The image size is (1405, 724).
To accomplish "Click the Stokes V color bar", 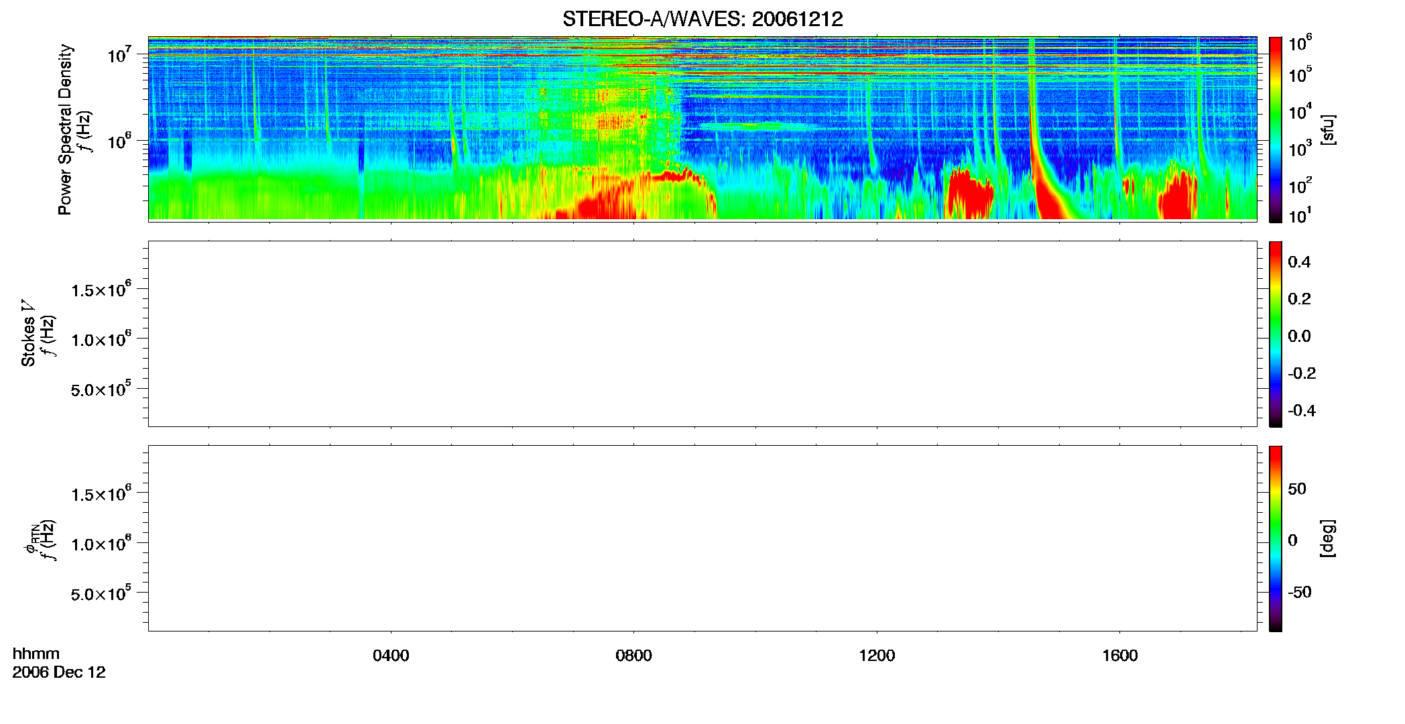I will click(1275, 334).
